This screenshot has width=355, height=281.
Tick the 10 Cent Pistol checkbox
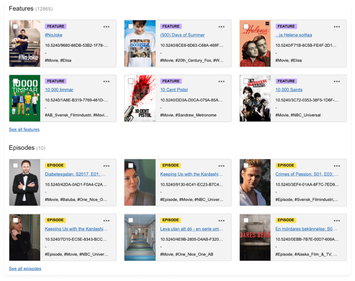(131, 81)
